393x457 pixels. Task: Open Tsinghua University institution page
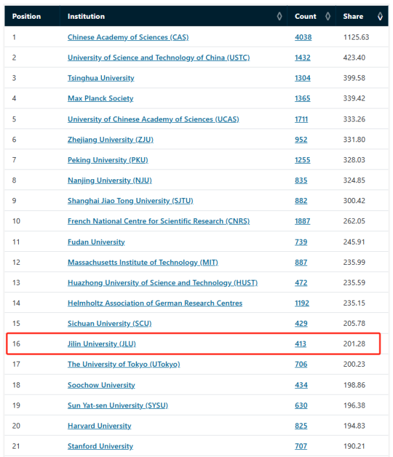pos(101,78)
